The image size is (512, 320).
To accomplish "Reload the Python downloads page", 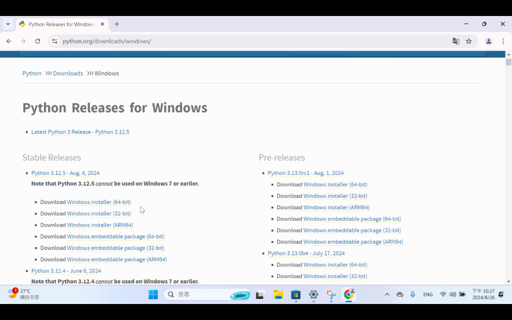I will pyautogui.click(x=37, y=41).
